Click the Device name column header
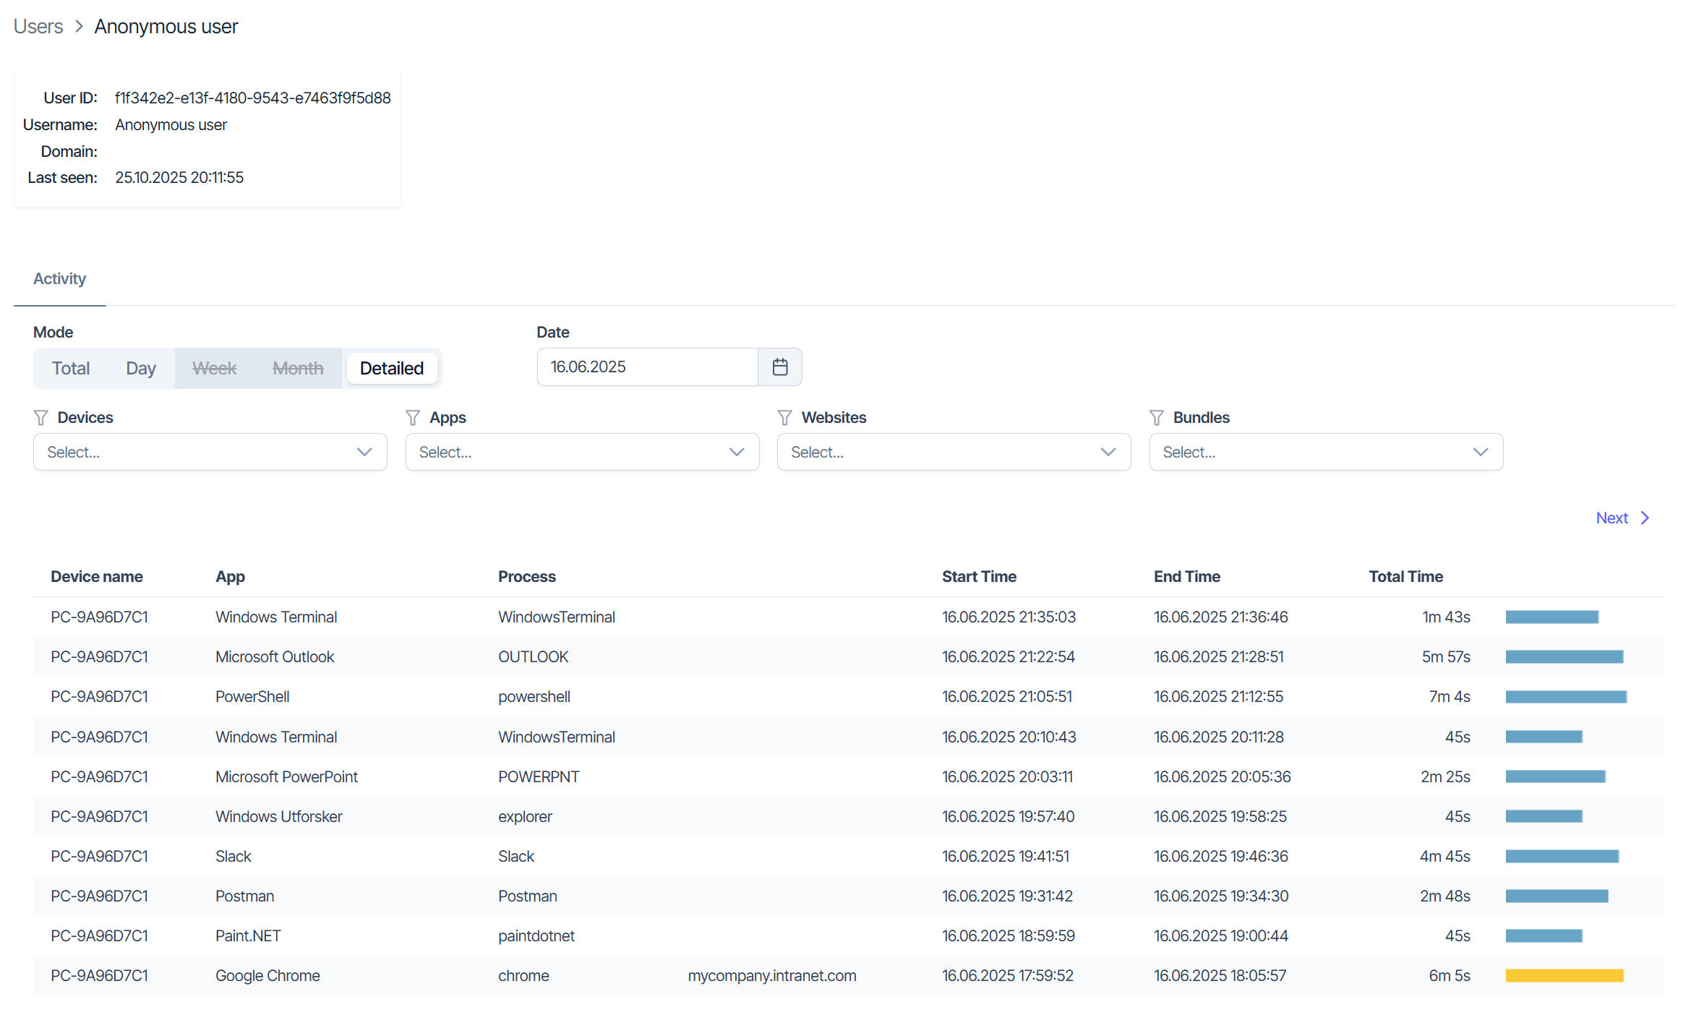Image resolution: width=1691 pixels, height=1015 pixels. tap(97, 576)
